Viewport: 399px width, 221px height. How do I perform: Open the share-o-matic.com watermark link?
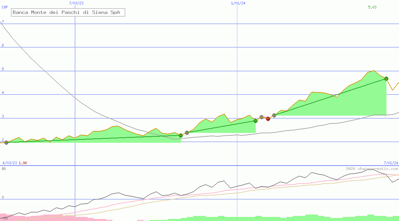click(372, 169)
